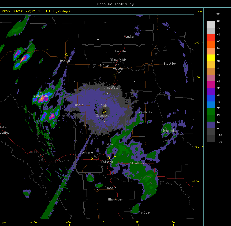Select the 50 tick on the bottom axis

coord(138,222)
